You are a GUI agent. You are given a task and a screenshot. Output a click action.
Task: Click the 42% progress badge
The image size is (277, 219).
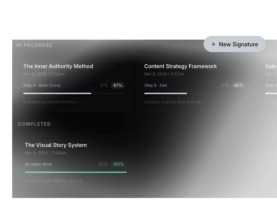coord(239,85)
